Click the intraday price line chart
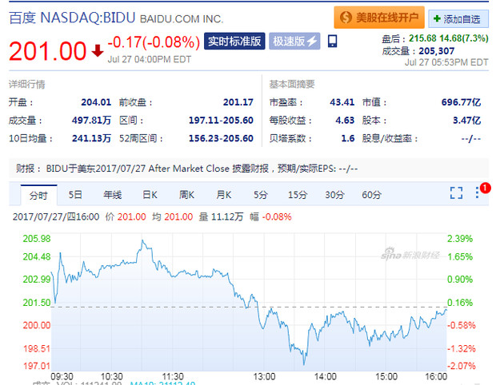This screenshot has height=385, width=504. [x=249, y=302]
